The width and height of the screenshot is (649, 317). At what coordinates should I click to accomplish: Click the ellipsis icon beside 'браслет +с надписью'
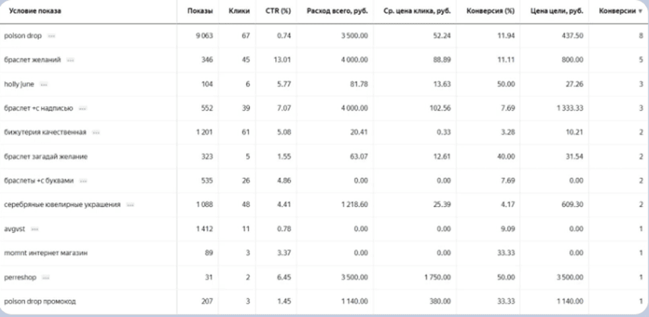tap(83, 108)
